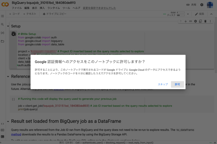The image size is (217, 144).
Task: Open the 挿入 menu
Action: pos(42,8)
